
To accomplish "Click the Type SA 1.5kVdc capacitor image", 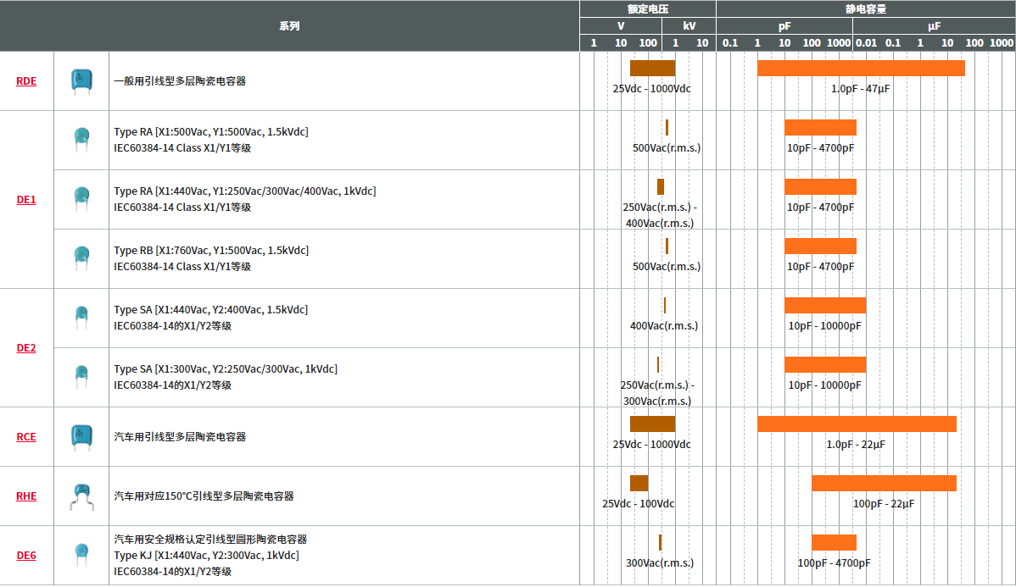I will click(x=81, y=317).
